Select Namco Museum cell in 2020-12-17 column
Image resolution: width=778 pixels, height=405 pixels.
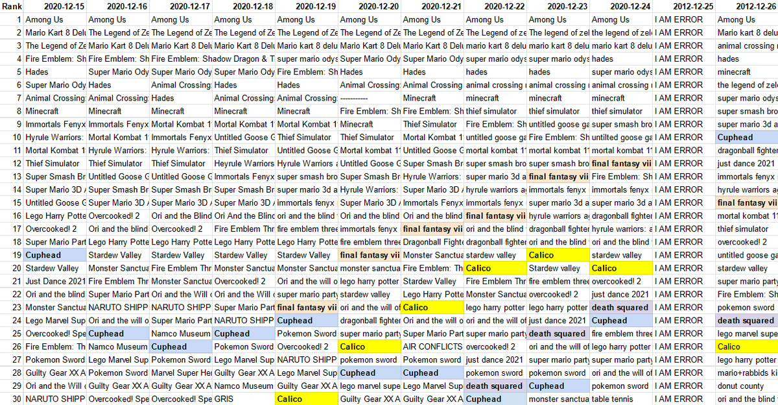pos(181,334)
